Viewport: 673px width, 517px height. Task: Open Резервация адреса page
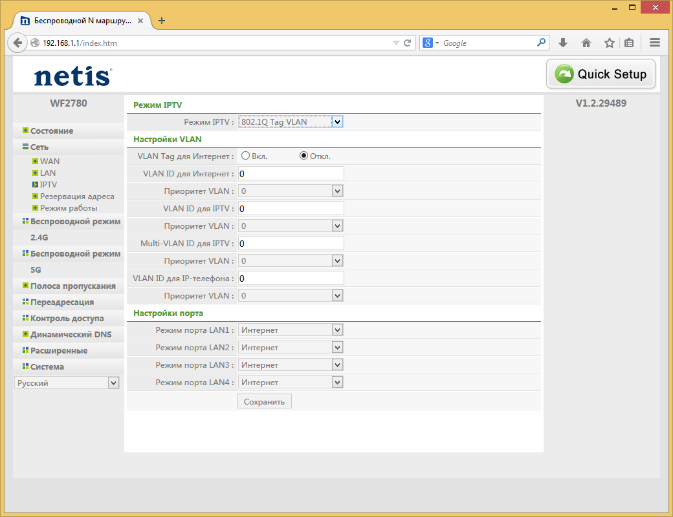point(77,196)
